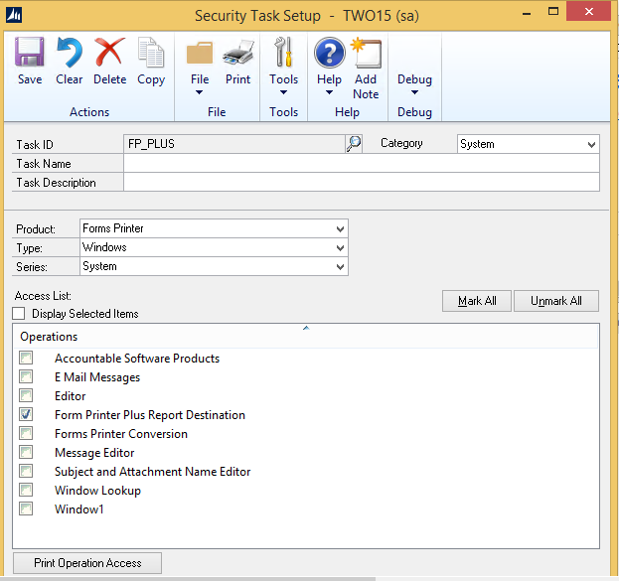Click the 'Access List:' label
Viewport: 619px width, 581px height.
click(x=43, y=296)
